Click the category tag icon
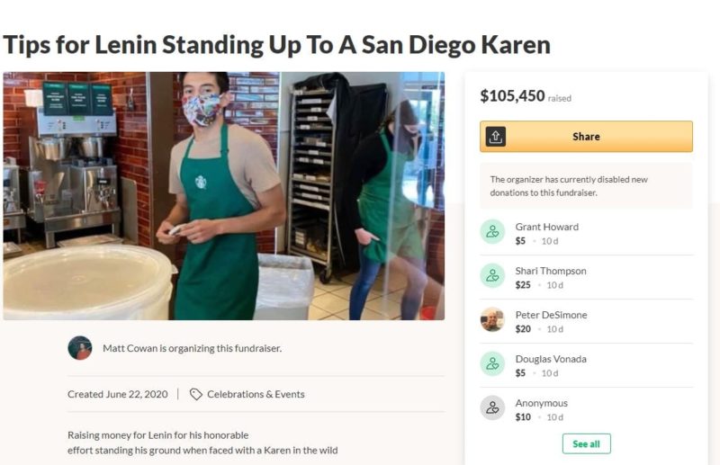Image resolution: width=720 pixels, height=465 pixels. (196, 394)
